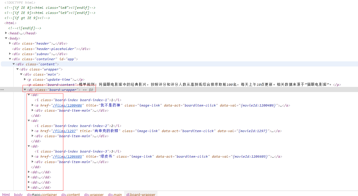Open the /films/1297 href link
The image size is (358, 196).
point(64,131)
